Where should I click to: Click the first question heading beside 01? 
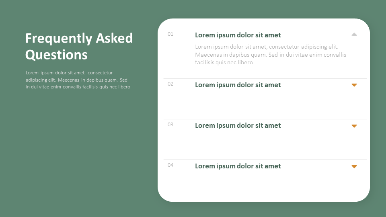click(238, 35)
